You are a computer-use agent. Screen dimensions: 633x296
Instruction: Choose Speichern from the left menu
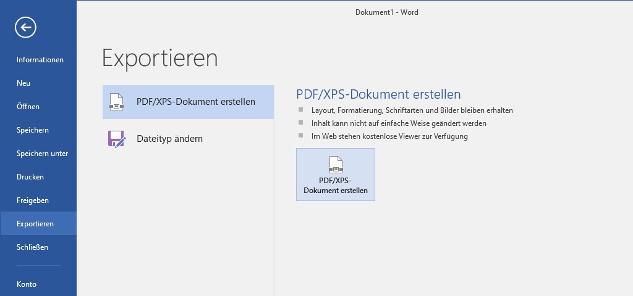[x=33, y=130]
